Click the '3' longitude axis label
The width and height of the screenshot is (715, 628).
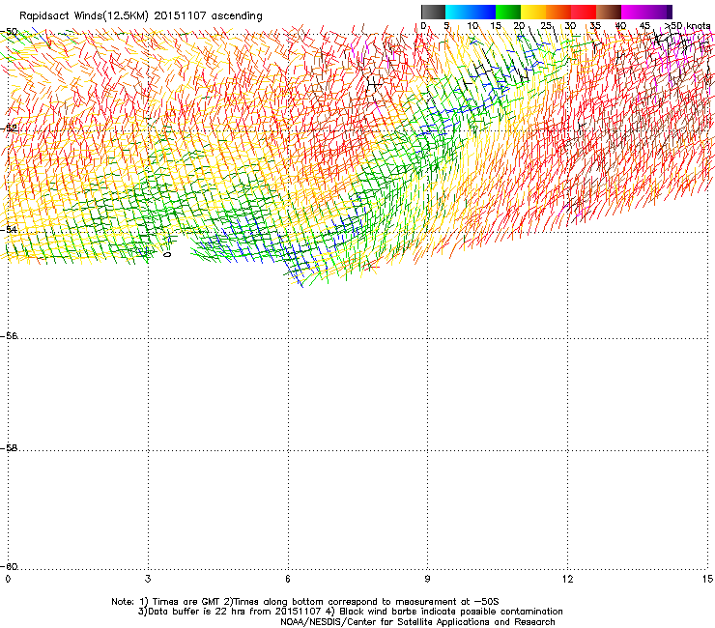148,579
